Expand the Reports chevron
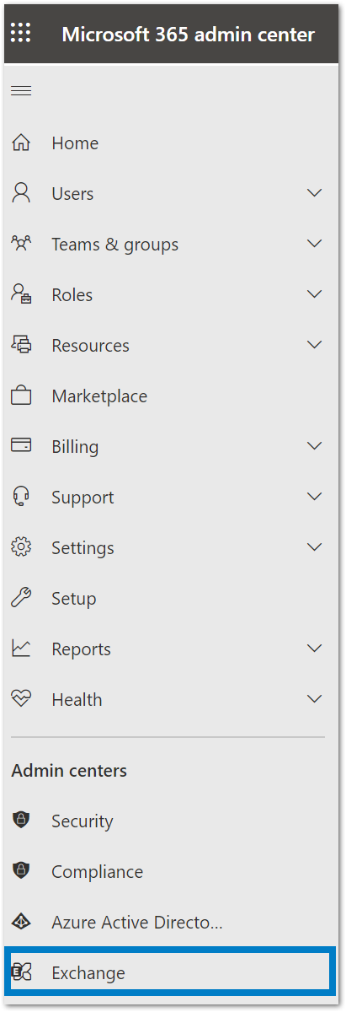The image size is (346, 1012). tap(315, 649)
